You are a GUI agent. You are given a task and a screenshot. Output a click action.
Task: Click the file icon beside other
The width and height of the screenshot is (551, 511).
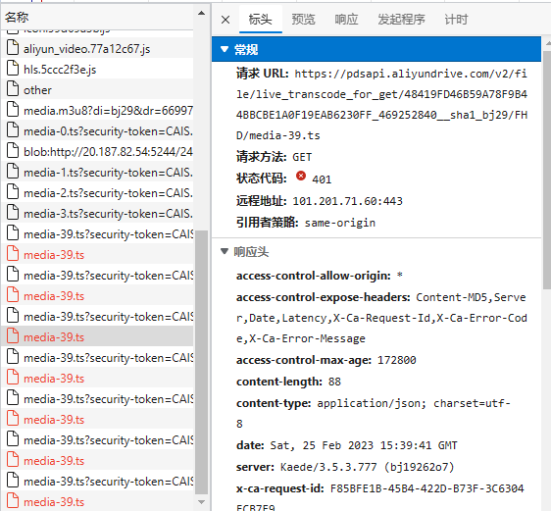coord(13,88)
